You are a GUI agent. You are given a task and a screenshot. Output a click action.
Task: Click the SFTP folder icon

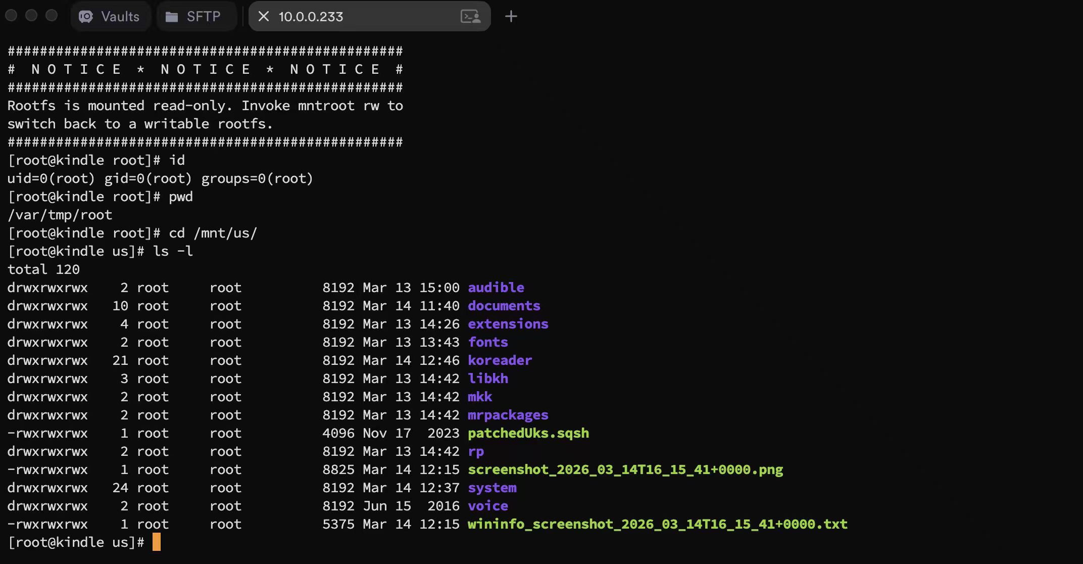(172, 17)
